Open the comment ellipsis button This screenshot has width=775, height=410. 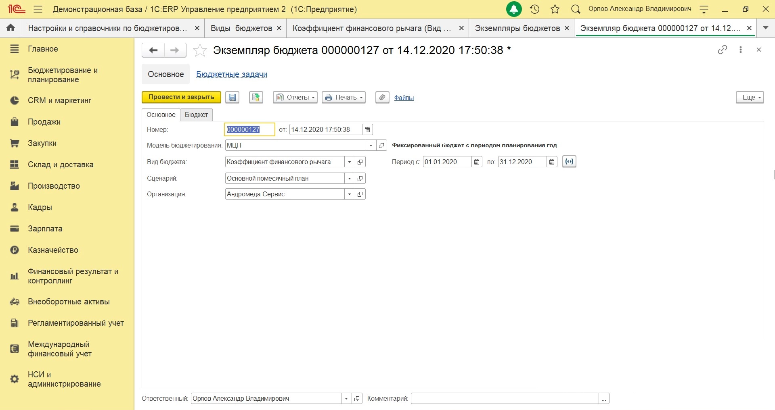click(604, 398)
